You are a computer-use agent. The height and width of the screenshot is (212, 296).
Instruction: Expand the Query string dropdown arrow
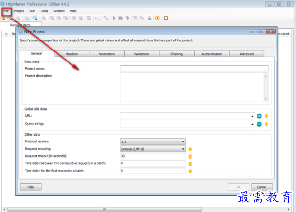pyautogui.click(x=252, y=124)
